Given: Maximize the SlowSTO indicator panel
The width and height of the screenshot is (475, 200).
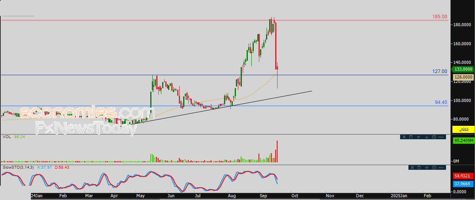Looking at the screenshot, I should tap(419, 167).
